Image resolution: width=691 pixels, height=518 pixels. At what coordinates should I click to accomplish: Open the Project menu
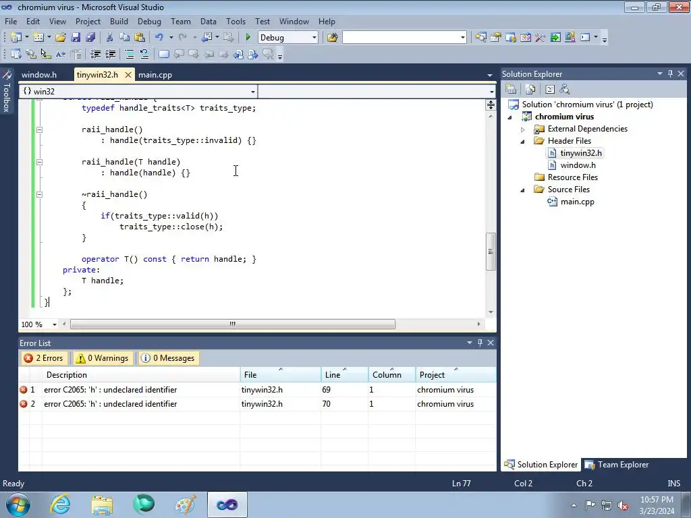88,21
